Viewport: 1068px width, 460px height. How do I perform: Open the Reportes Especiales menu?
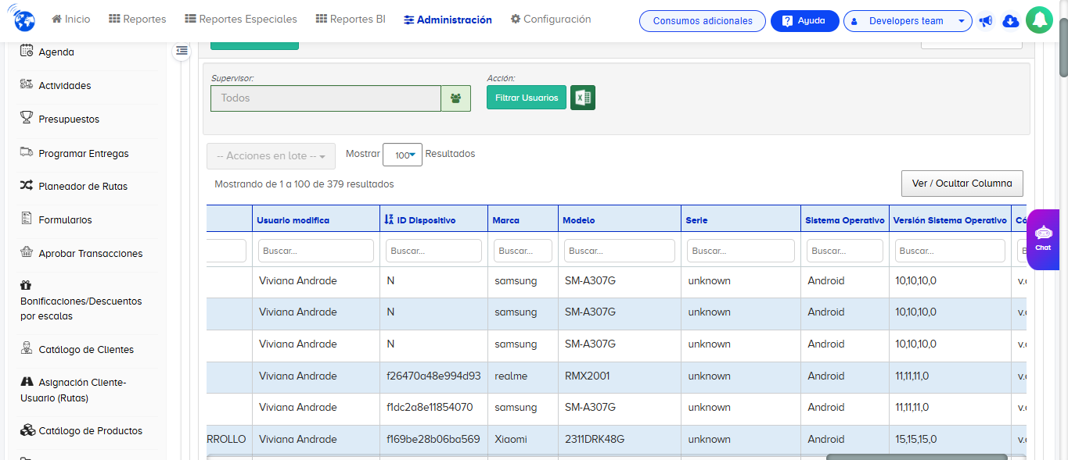click(241, 19)
